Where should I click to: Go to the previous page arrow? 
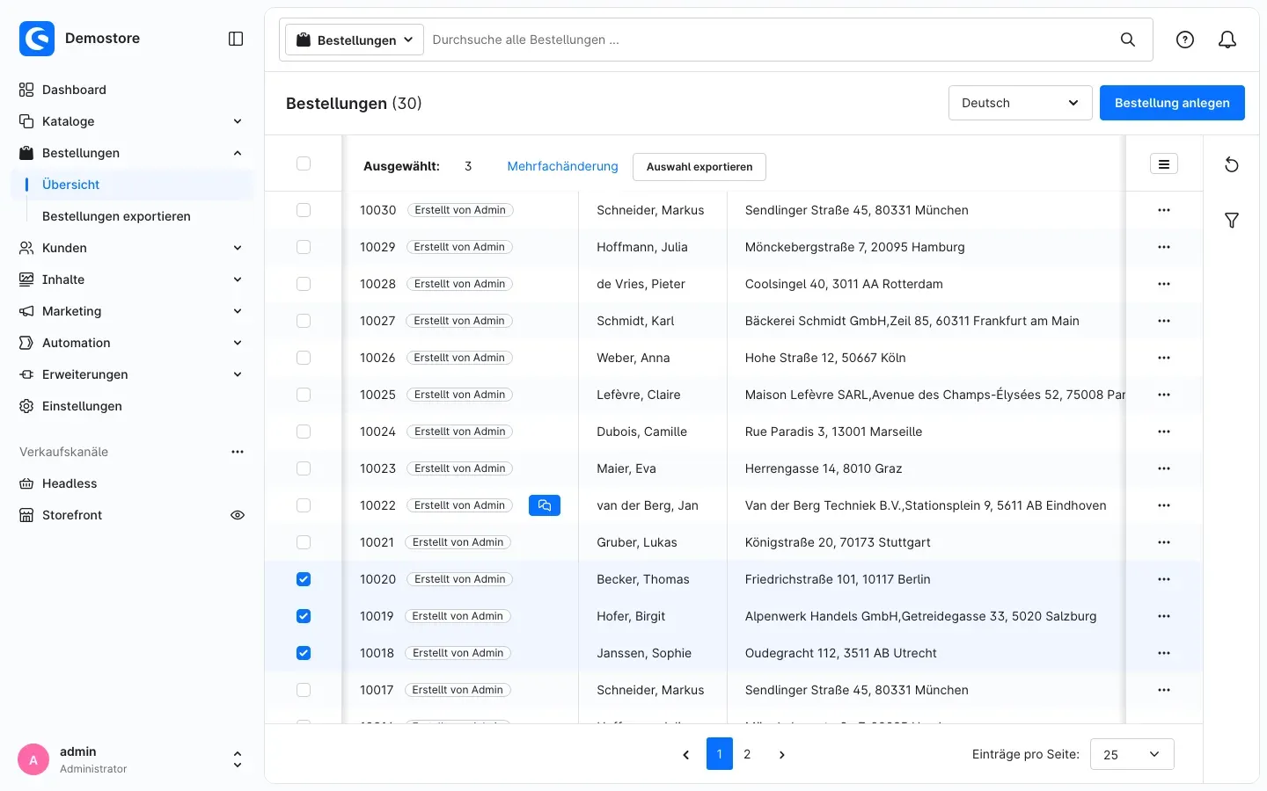686,754
